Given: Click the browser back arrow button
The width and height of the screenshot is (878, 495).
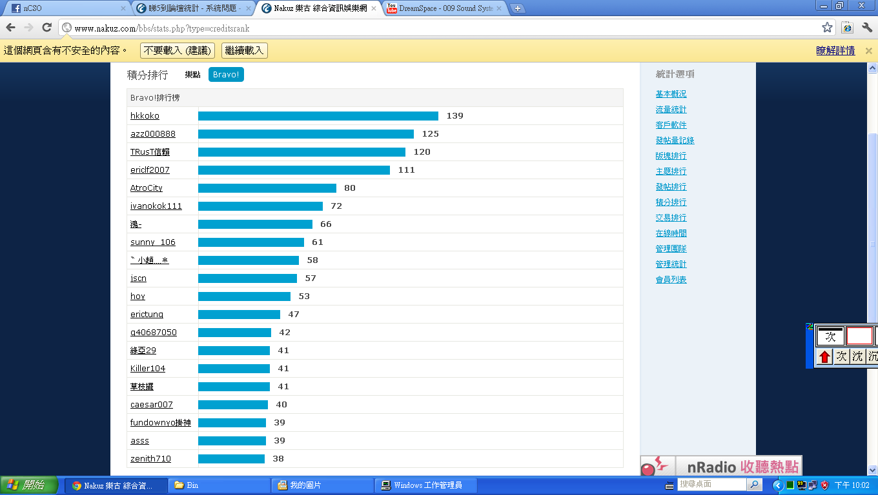Looking at the screenshot, I should 11,28.
